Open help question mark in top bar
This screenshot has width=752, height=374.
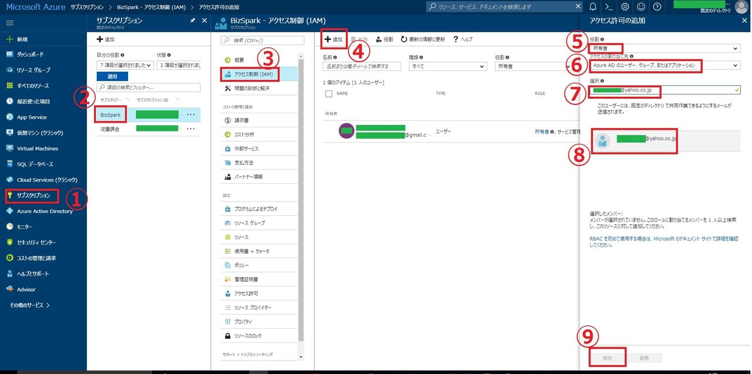(657, 6)
